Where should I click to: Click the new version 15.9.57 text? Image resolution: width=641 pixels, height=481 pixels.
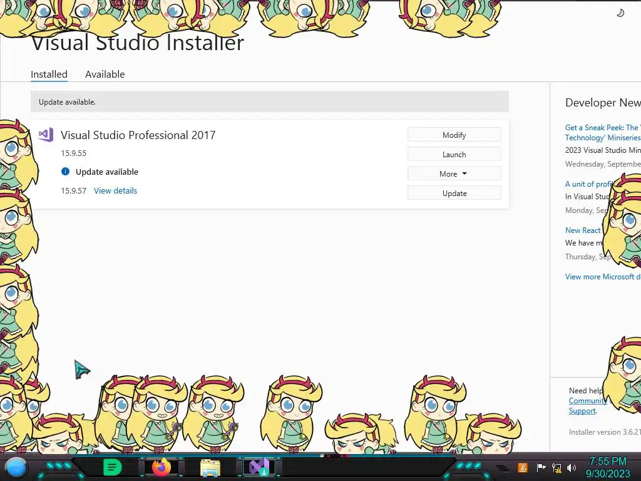[x=74, y=190]
